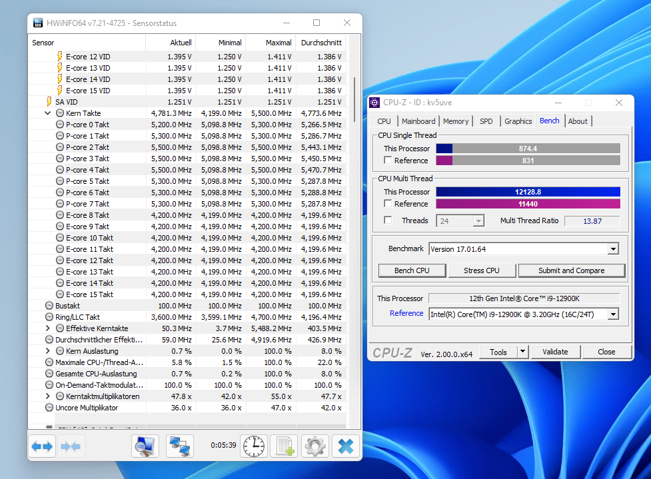Switch to CPU tab in CPU-Z

point(384,121)
